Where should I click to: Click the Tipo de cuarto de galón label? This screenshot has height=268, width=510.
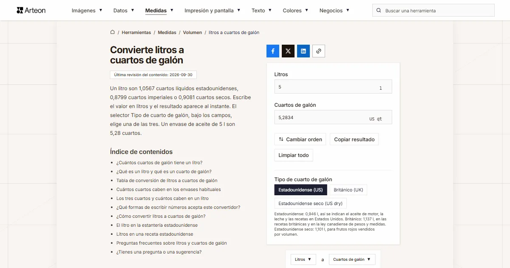pyautogui.click(x=303, y=180)
